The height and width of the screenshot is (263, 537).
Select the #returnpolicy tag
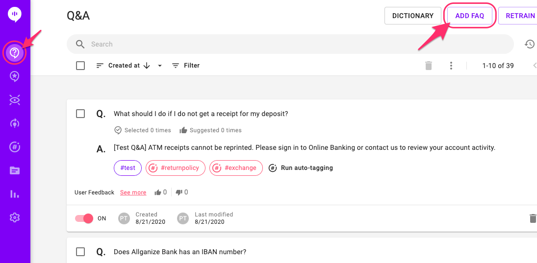[x=175, y=168]
